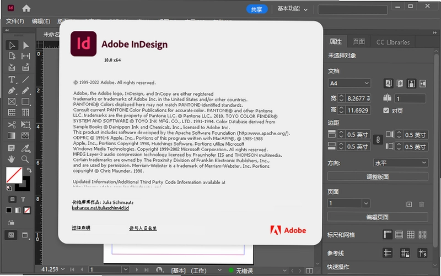The height and width of the screenshot is (276, 441).
Task: Open the zoom level 41.259 dropdown
Action: 63,269
